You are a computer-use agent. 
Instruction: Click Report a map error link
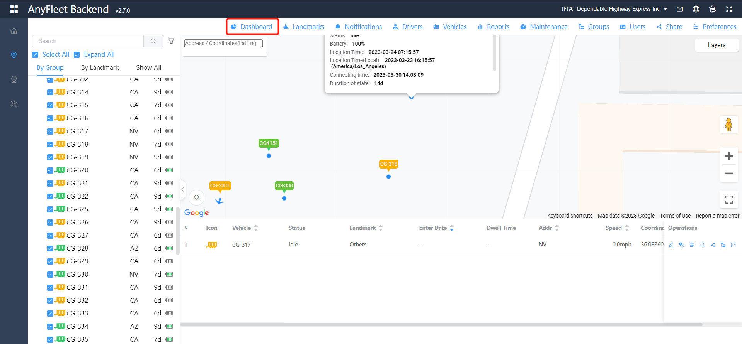click(718, 216)
